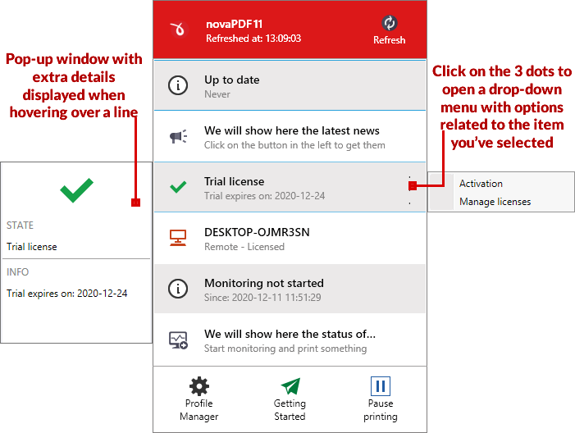Open the Getting Started paper plane icon
This screenshot has width=575, height=433.
coord(290,386)
